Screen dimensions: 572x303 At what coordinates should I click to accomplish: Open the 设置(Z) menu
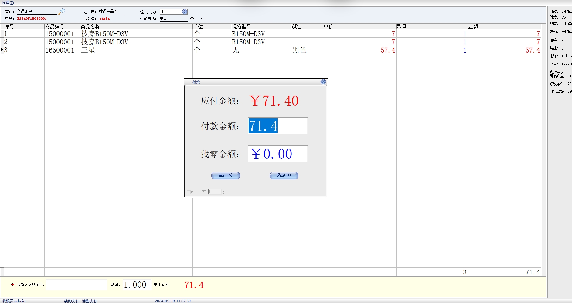pyautogui.click(x=8, y=3)
